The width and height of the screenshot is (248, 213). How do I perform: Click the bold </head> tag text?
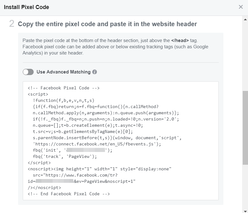(x=180, y=40)
